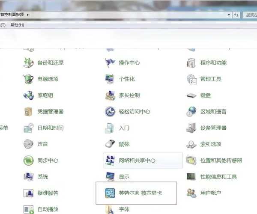Expand the breadcrumb arrow after 控制面板项
Image resolution: width=257 pixels, height=214 pixels.
point(28,15)
